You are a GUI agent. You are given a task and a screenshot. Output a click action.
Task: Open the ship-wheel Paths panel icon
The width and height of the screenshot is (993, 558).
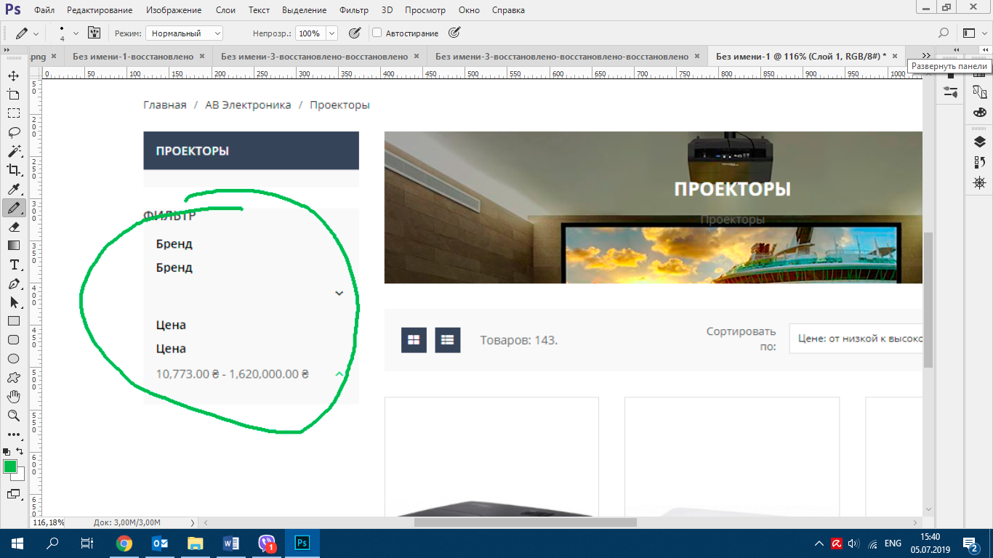point(980,182)
